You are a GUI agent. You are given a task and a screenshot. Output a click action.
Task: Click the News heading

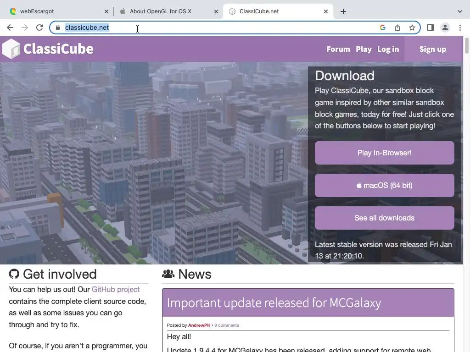point(195,274)
